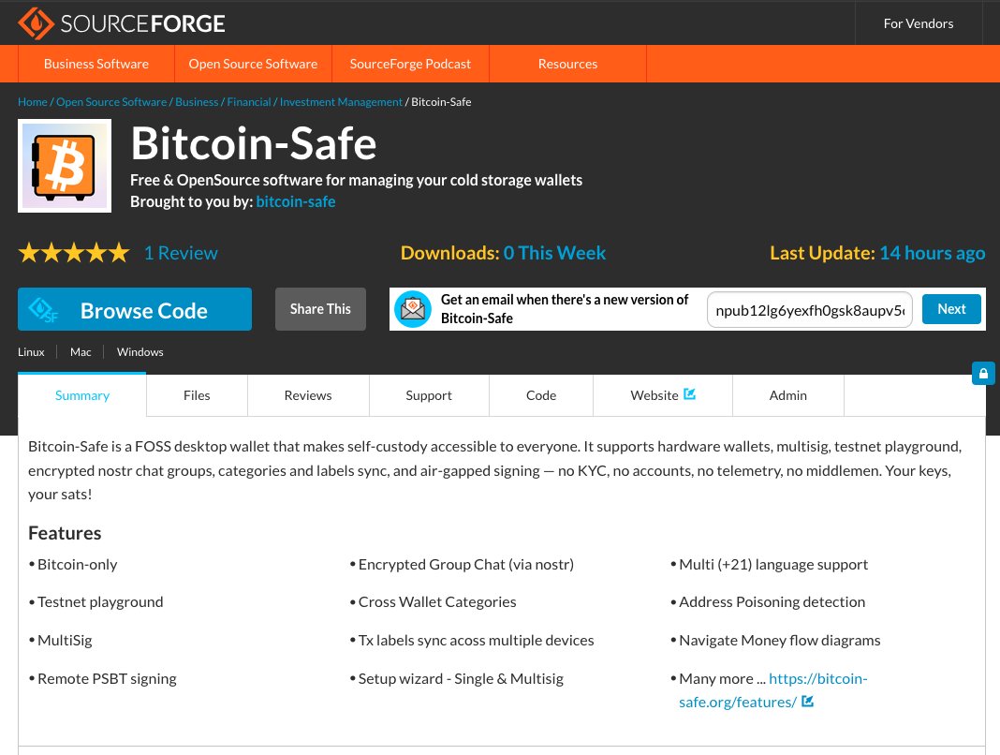1000x755 pixels.
Task: Open the Resources menu
Action: click(x=567, y=64)
